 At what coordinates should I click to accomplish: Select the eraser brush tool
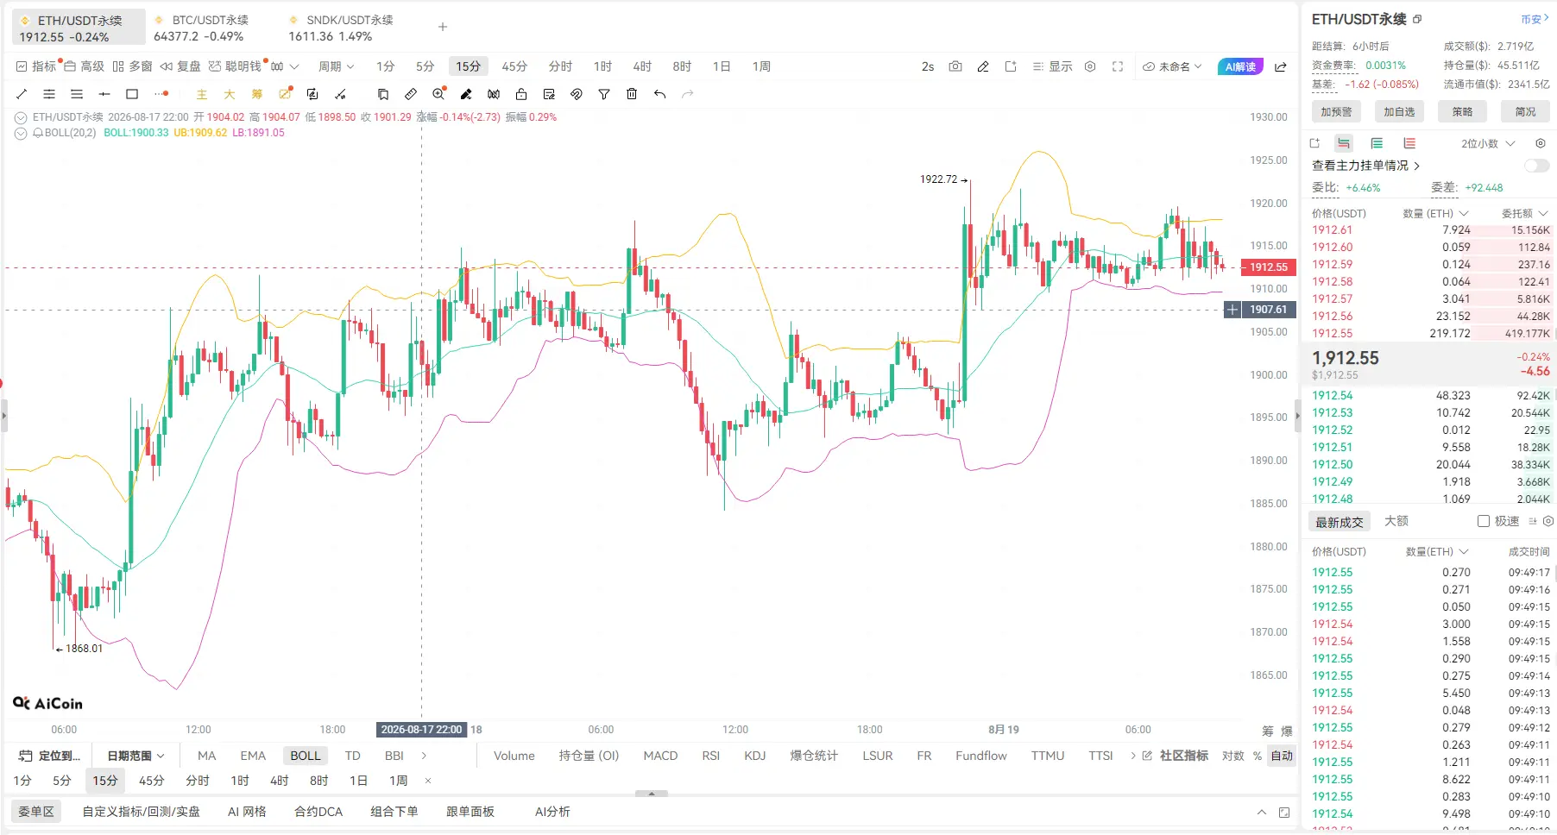click(466, 94)
